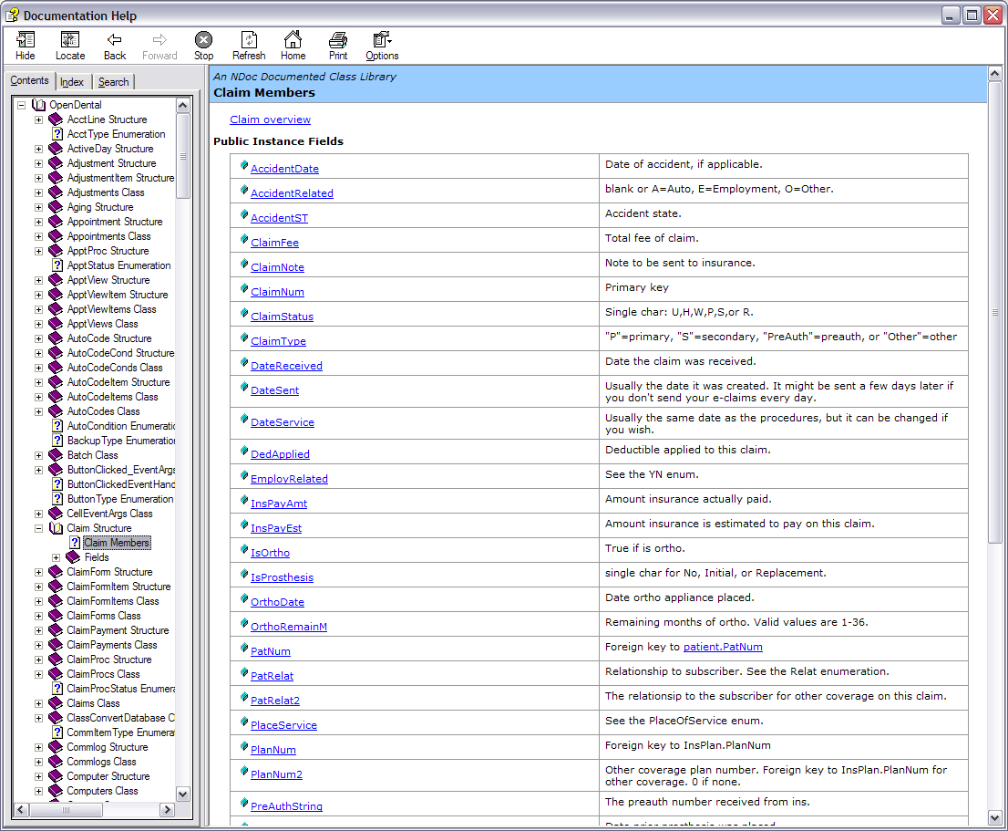Open the Claim overview link
Screen dimensions: 1008x831
click(x=270, y=119)
